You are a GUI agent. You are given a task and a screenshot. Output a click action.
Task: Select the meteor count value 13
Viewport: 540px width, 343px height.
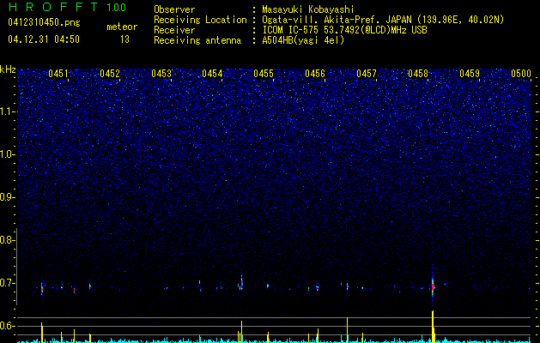(x=124, y=39)
